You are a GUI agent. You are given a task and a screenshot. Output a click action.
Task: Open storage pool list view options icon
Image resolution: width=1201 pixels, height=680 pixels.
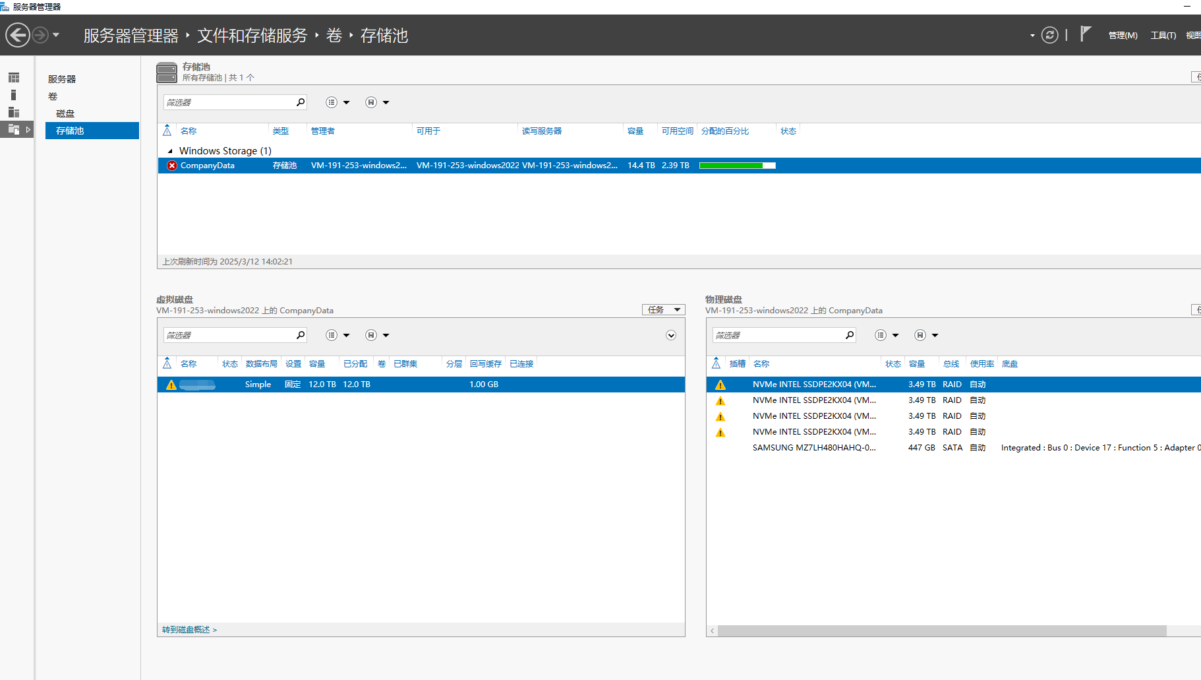[x=332, y=102]
